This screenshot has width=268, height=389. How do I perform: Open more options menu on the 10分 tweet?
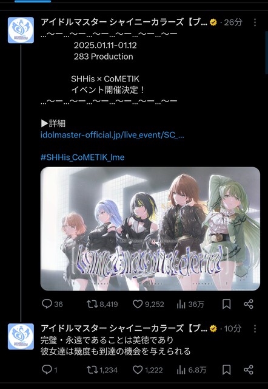[x=255, y=329]
